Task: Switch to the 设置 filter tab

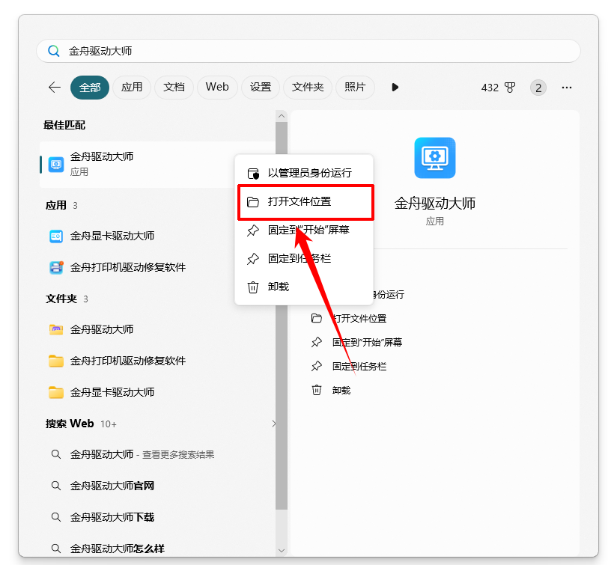Action: (x=260, y=88)
